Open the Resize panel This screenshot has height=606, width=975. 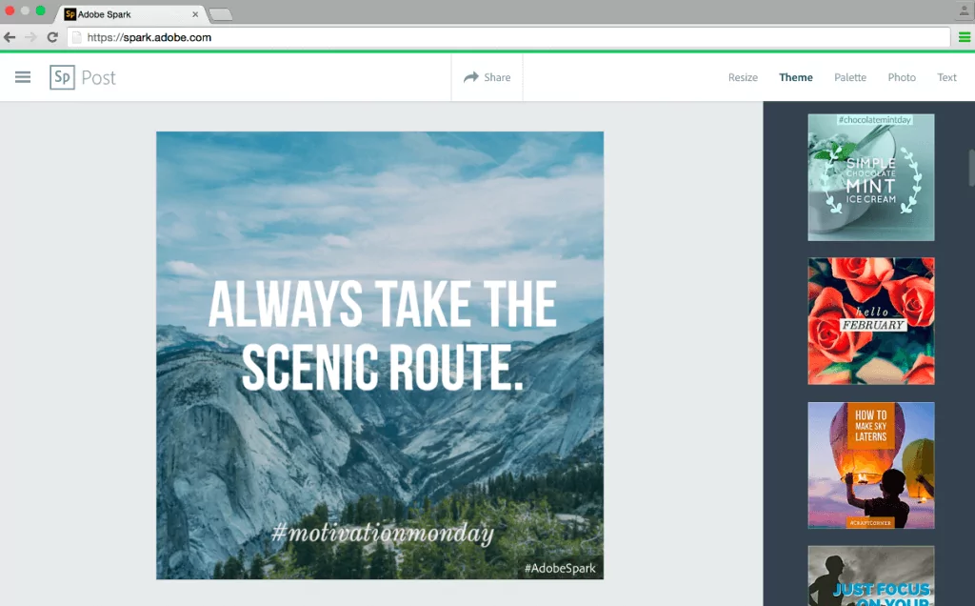pos(743,77)
